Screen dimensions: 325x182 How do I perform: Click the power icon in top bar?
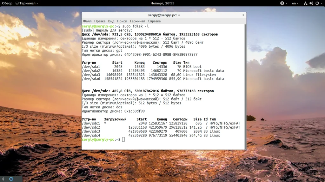click(317, 3)
